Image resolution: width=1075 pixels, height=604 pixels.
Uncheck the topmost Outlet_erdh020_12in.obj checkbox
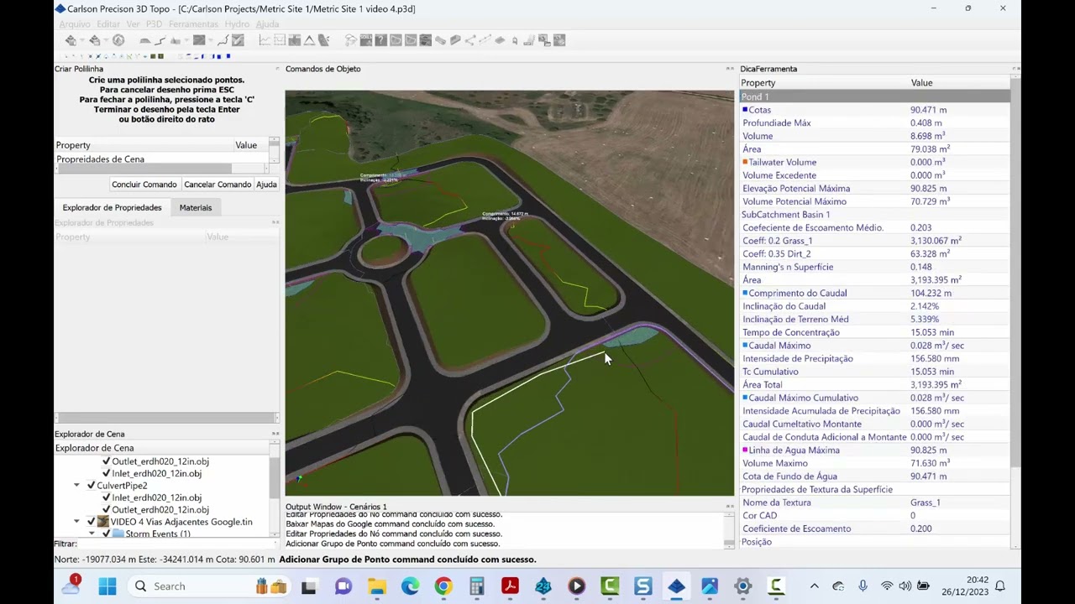point(106,461)
